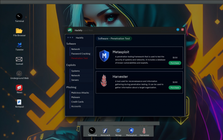Open the Terminal desktop icon

[19, 16]
